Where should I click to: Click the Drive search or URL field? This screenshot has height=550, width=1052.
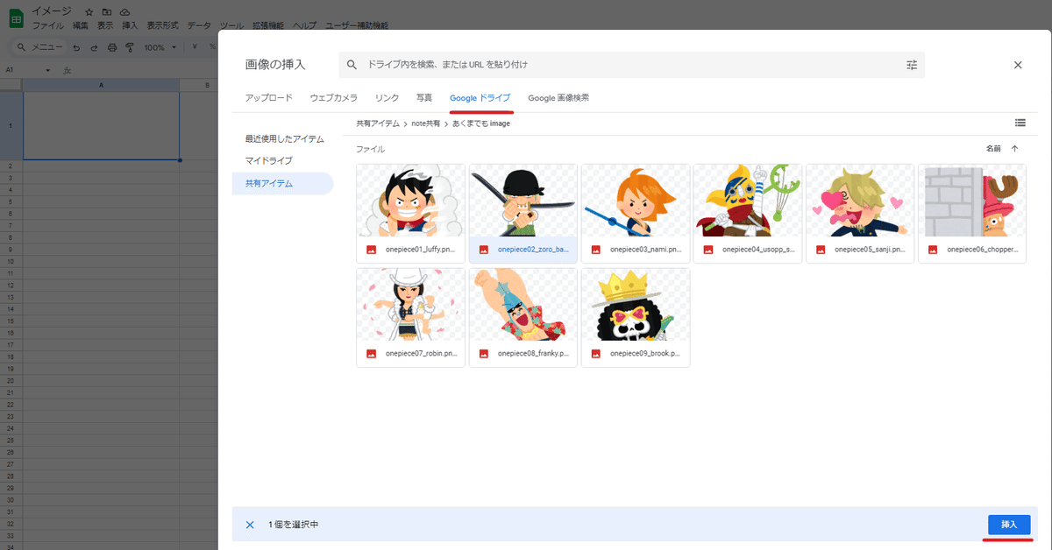[631, 65]
